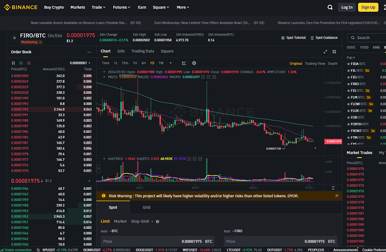Select the 15m chart interval

(x=125, y=63)
